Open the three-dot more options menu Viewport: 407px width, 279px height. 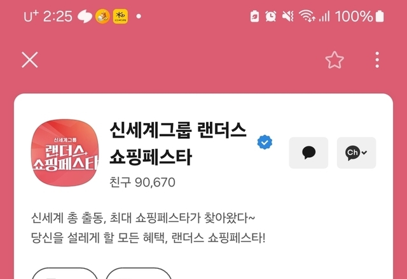[x=377, y=60]
